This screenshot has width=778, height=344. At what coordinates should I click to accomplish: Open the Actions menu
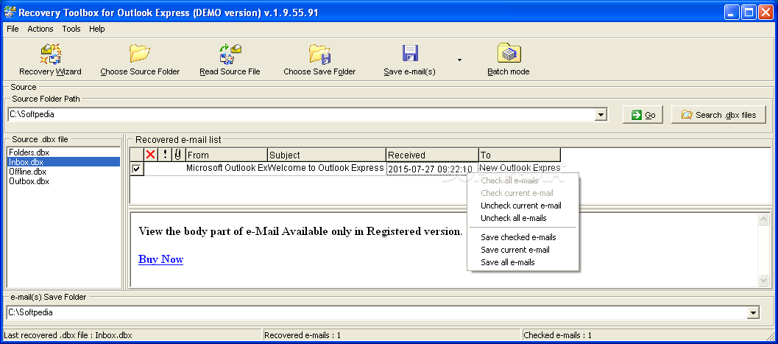(x=40, y=29)
